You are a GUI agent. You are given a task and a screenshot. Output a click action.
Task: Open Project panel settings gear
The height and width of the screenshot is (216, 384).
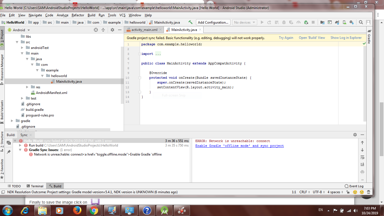pos(112,30)
